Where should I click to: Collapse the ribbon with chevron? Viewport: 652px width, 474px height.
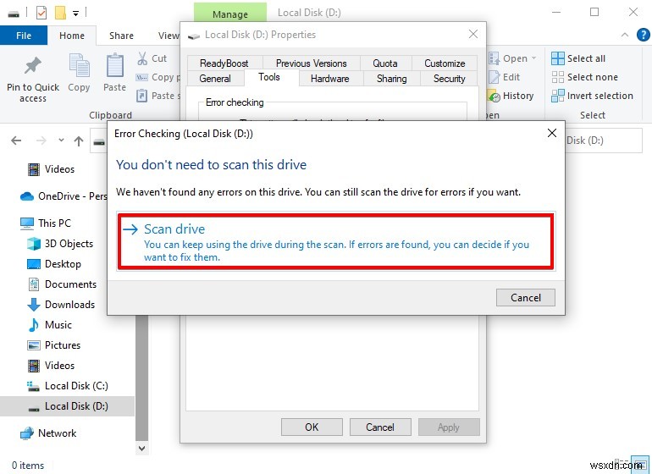coord(625,35)
